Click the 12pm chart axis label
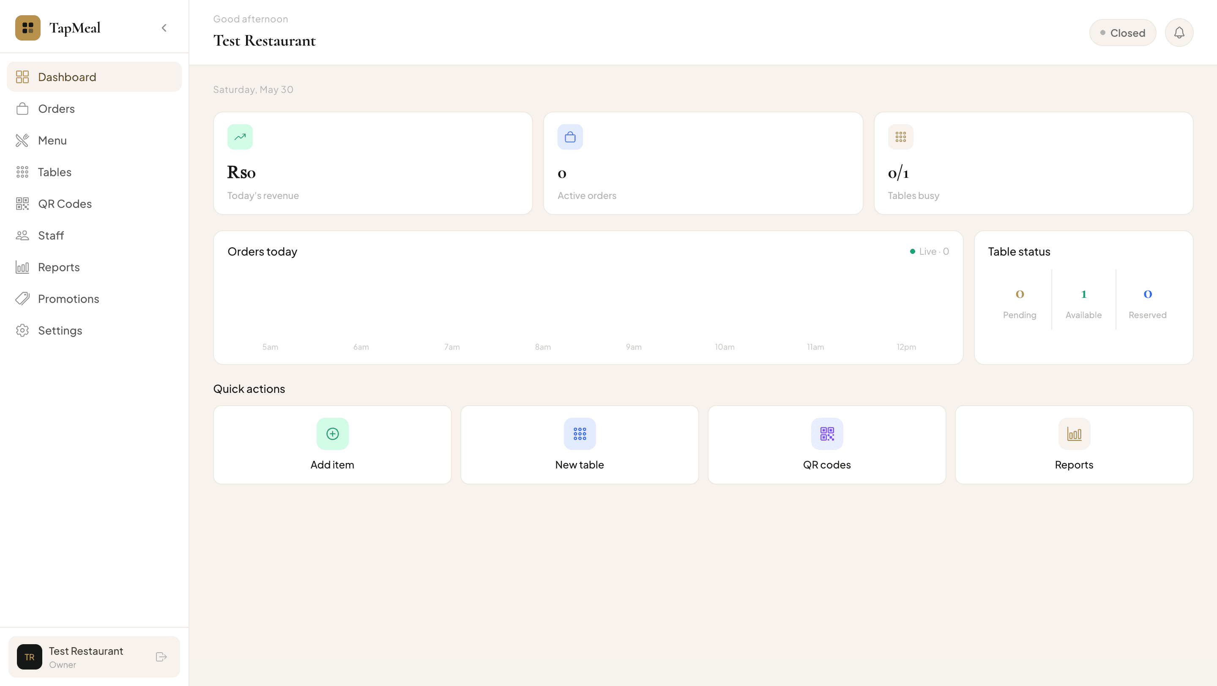 pyautogui.click(x=906, y=347)
